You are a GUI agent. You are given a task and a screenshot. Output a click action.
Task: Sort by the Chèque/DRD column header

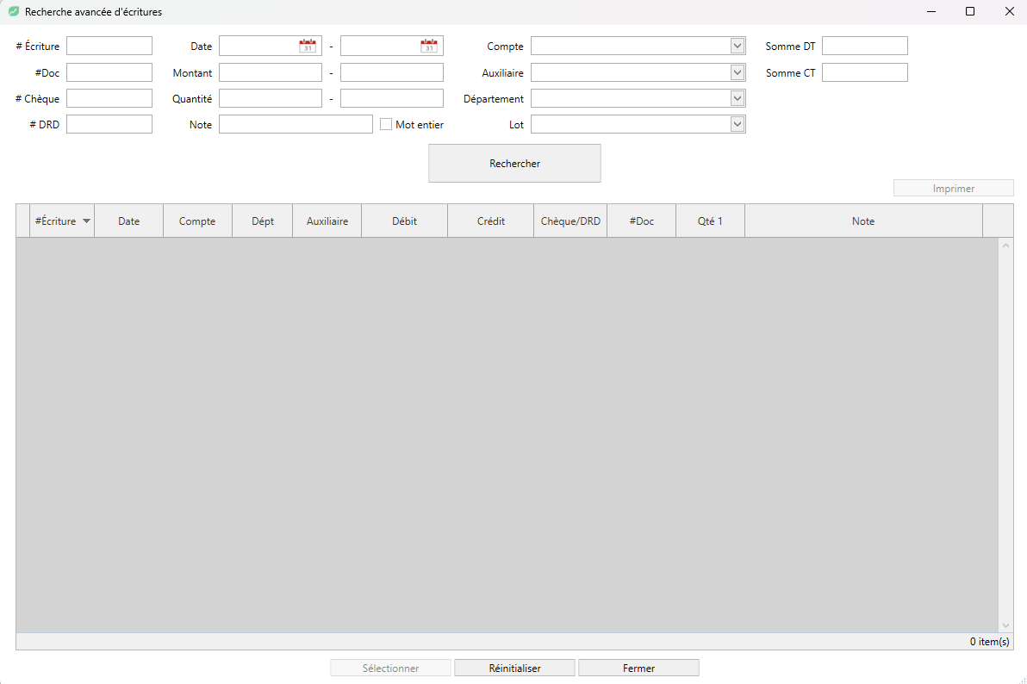click(x=570, y=221)
